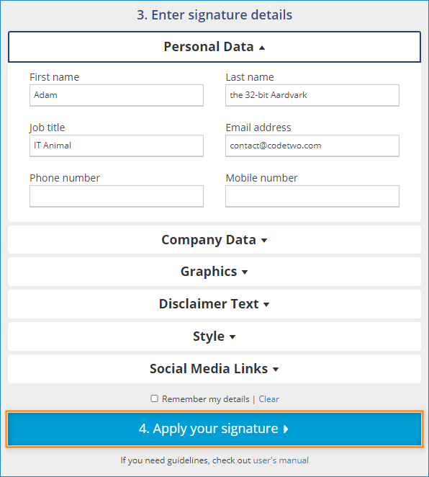This screenshot has width=429, height=477.
Task: Click into the Email address field
Action: (312, 146)
